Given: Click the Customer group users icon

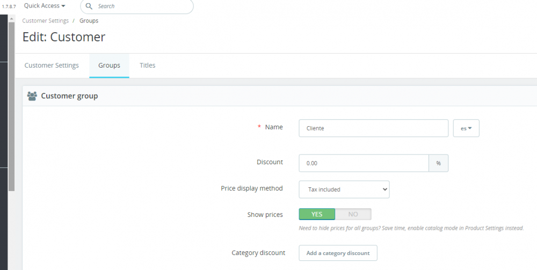Looking at the screenshot, I should [x=32, y=96].
